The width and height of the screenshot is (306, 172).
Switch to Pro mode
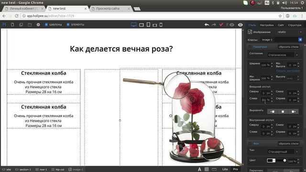tap(236, 169)
